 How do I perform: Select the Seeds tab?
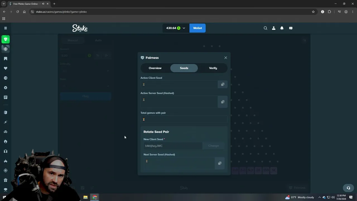[x=184, y=68]
